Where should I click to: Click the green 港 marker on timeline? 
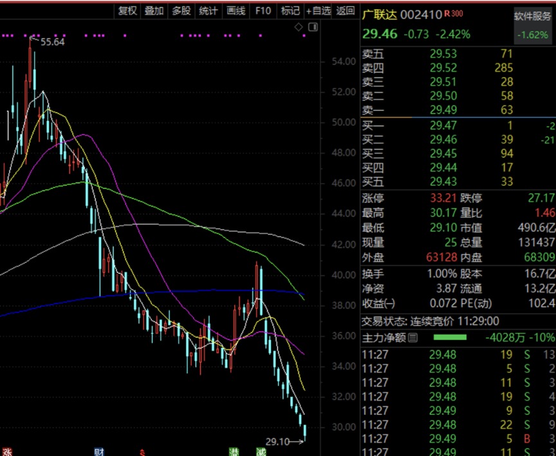click(234, 452)
